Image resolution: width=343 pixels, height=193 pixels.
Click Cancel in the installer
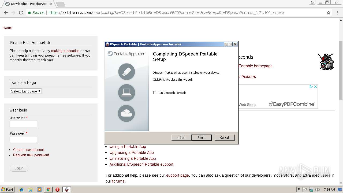pos(225,138)
